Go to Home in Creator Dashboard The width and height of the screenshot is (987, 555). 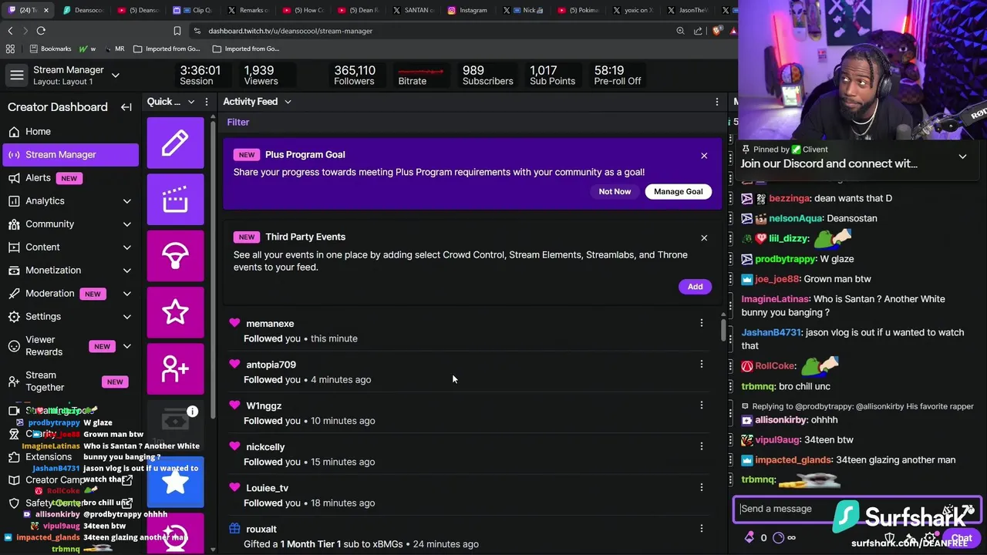click(x=71, y=132)
